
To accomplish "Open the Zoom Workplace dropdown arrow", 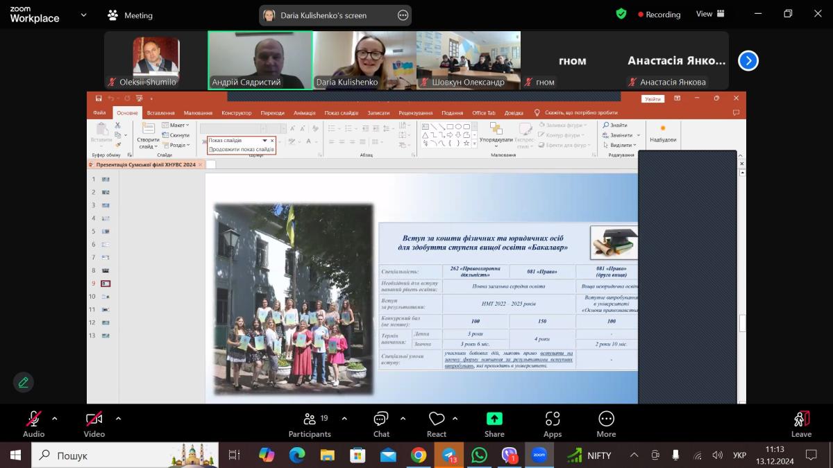I will 84,15.
